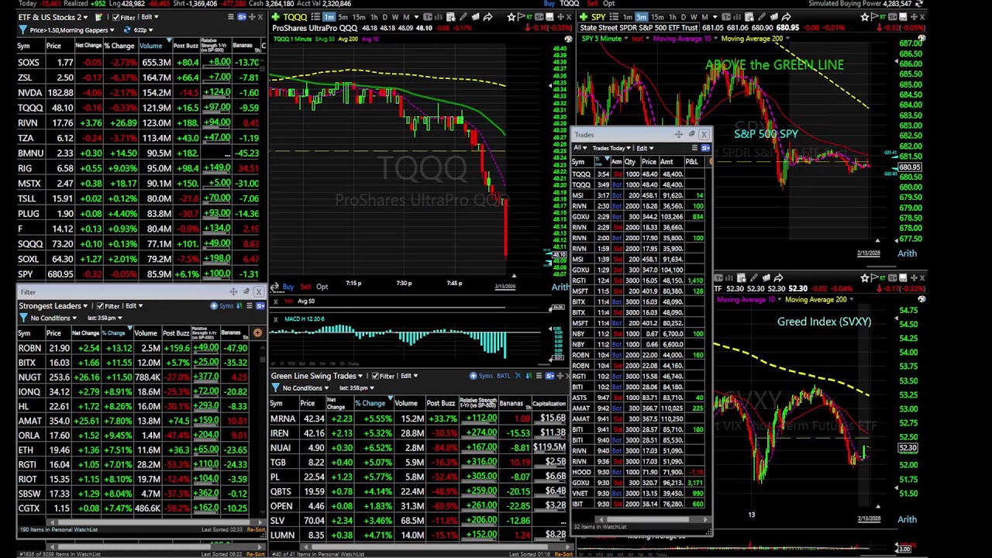
Task: Open Edit dropdown in Green Line Swing Trades
Action: [409, 376]
